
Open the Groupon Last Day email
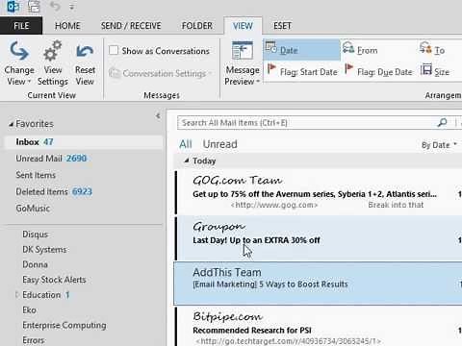[x=319, y=237]
